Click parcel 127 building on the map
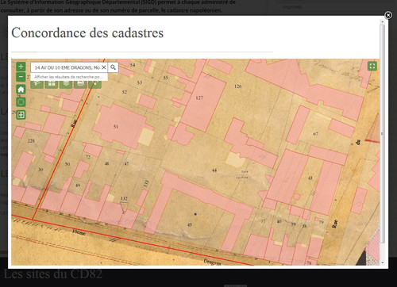 pyautogui.click(x=203, y=102)
